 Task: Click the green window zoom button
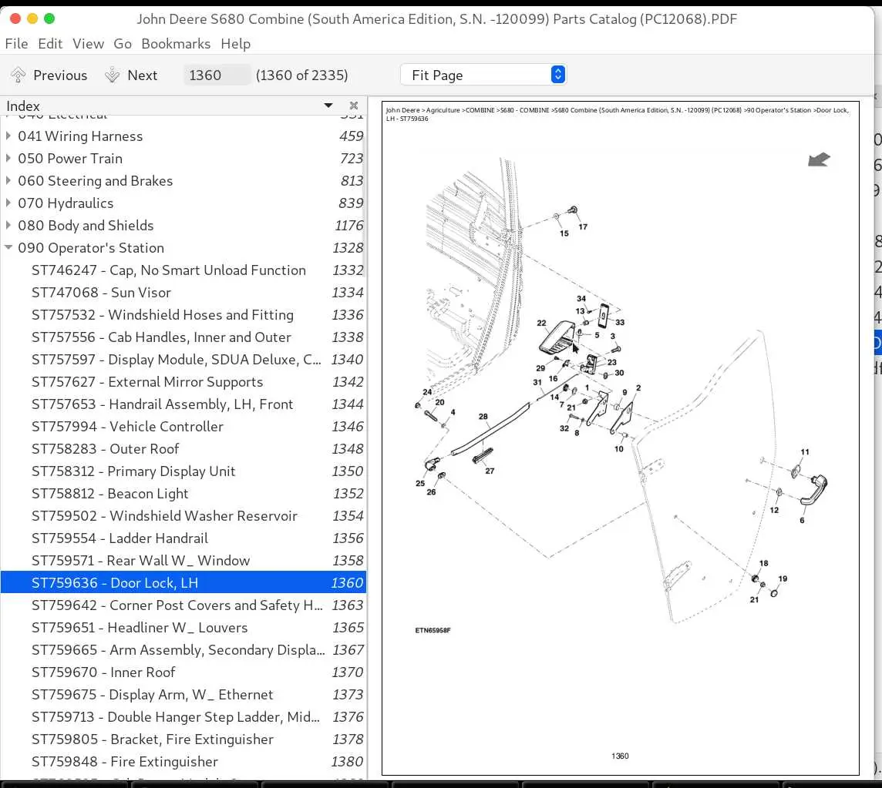[x=49, y=18]
